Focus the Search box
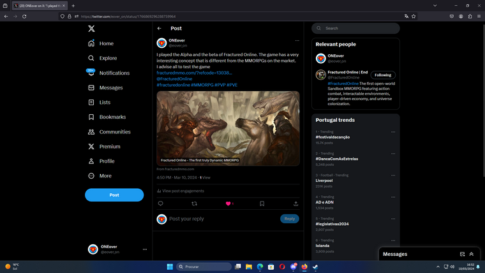The height and width of the screenshot is (273, 485). 355,28
